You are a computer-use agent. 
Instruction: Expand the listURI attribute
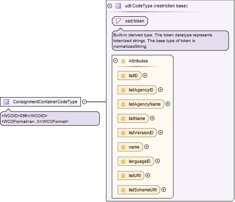point(148,175)
